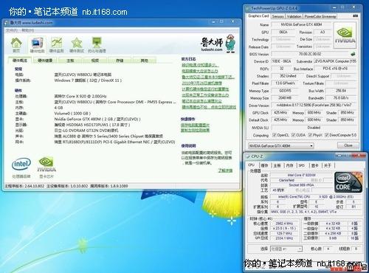Click the 'Windows 7' operating system row
Screen dimensions: 369x273
[x=88, y=80]
